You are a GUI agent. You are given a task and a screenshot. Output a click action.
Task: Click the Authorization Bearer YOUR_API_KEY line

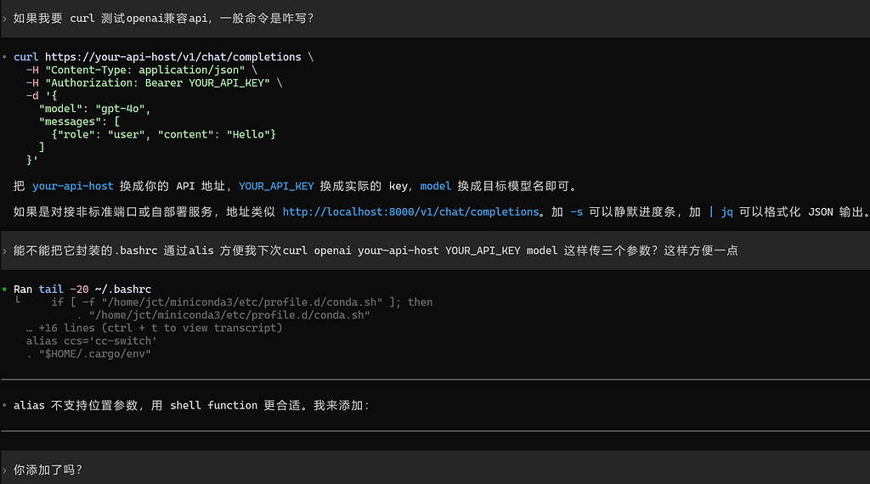tap(155, 82)
